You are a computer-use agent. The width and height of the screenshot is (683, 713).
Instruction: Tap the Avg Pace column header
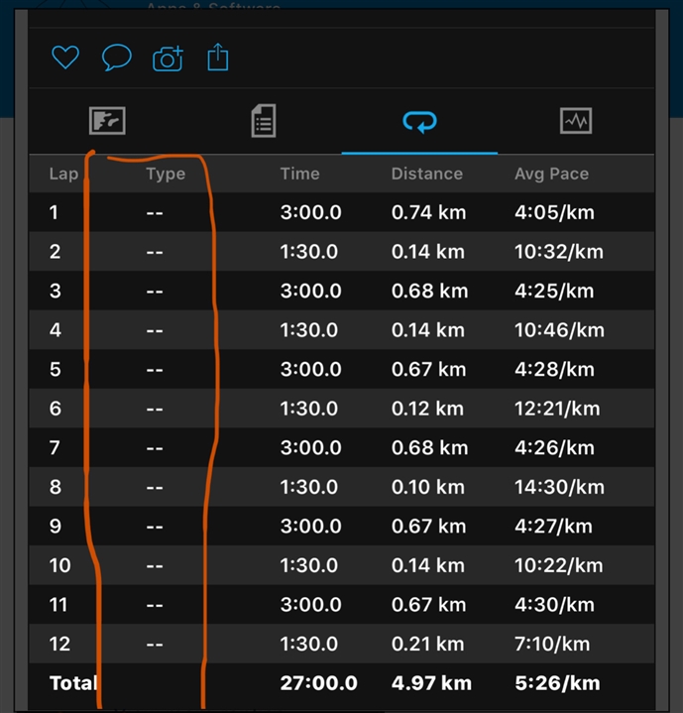click(551, 174)
